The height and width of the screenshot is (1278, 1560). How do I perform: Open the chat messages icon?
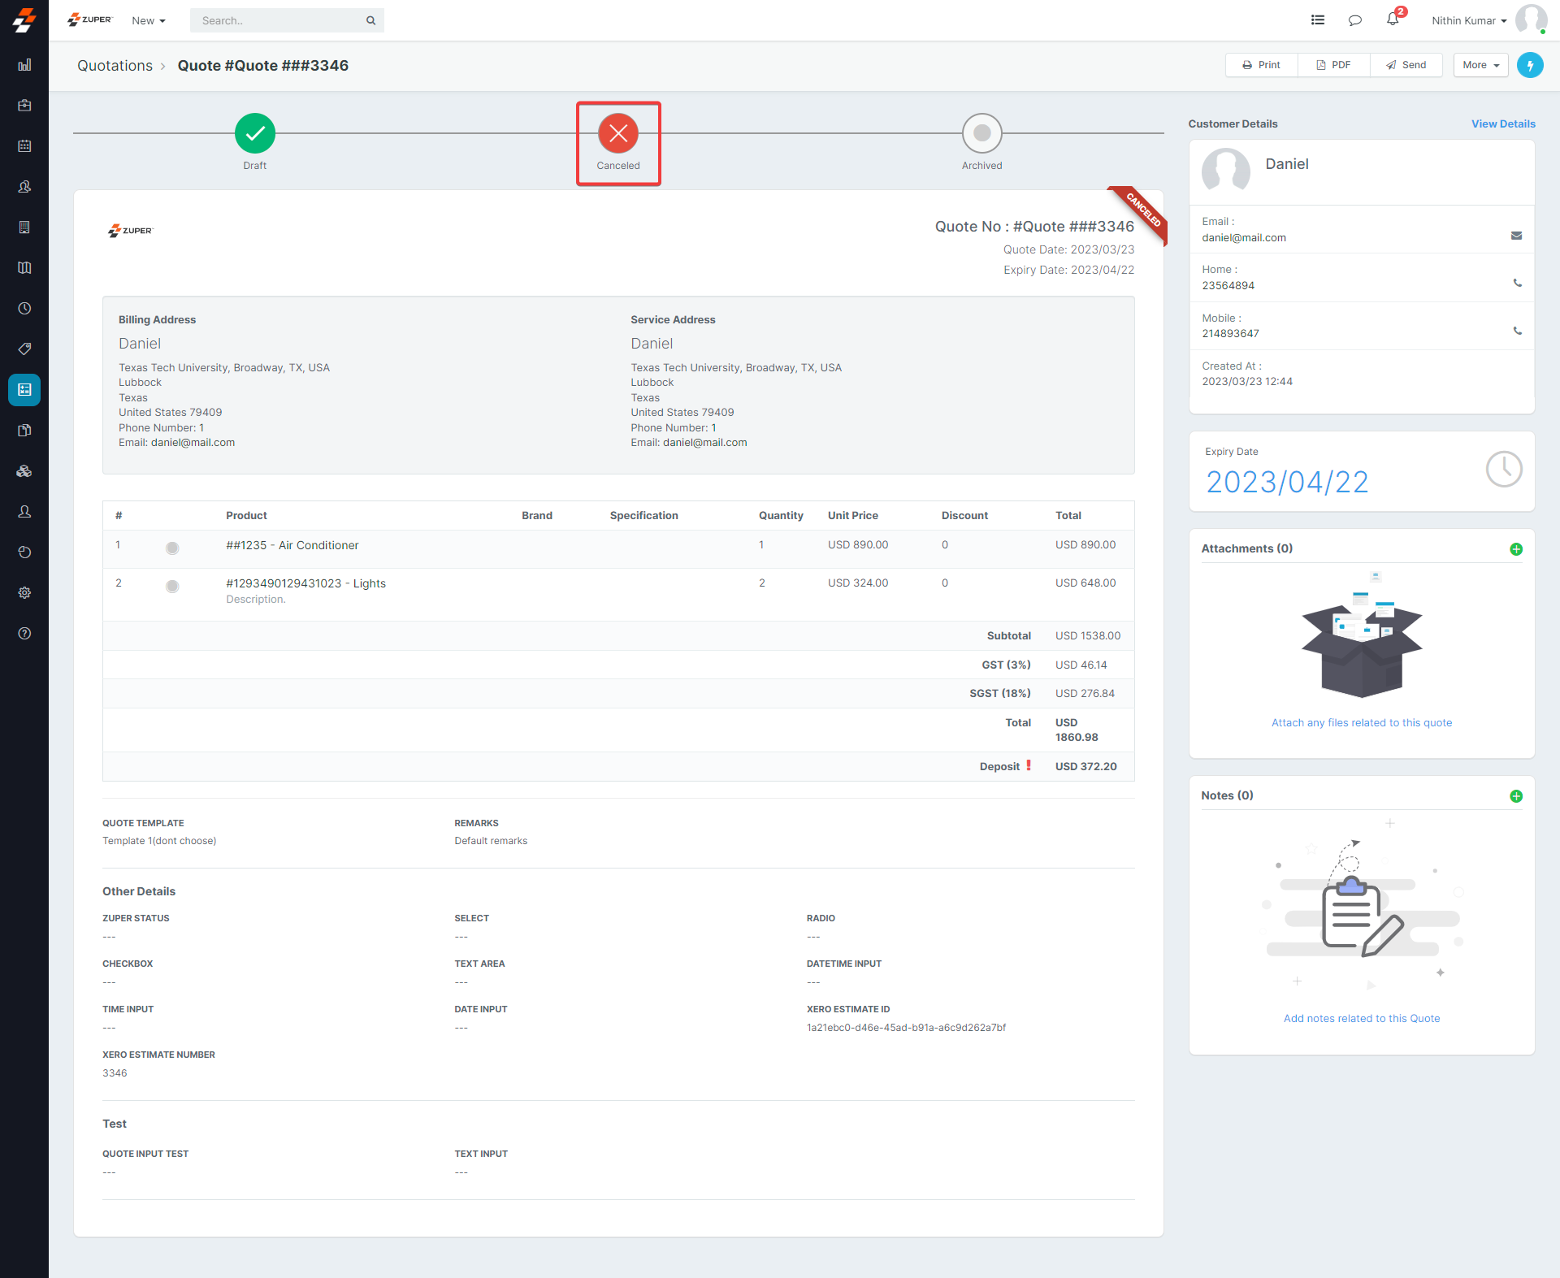[1354, 20]
